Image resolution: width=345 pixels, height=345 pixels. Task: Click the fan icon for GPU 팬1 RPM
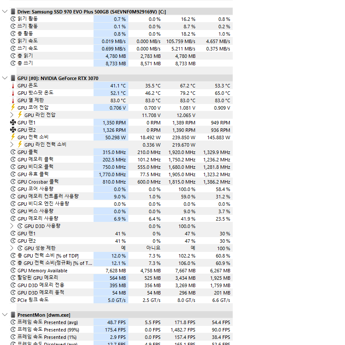13,123
